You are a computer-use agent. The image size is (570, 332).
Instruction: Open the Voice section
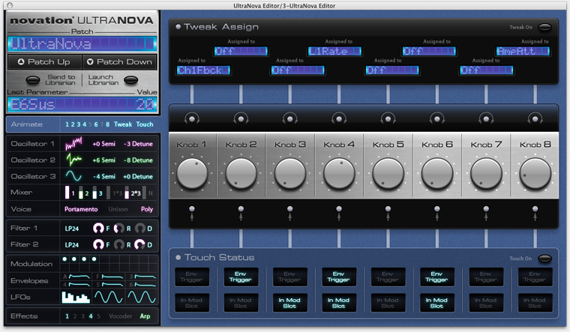[33, 209]
